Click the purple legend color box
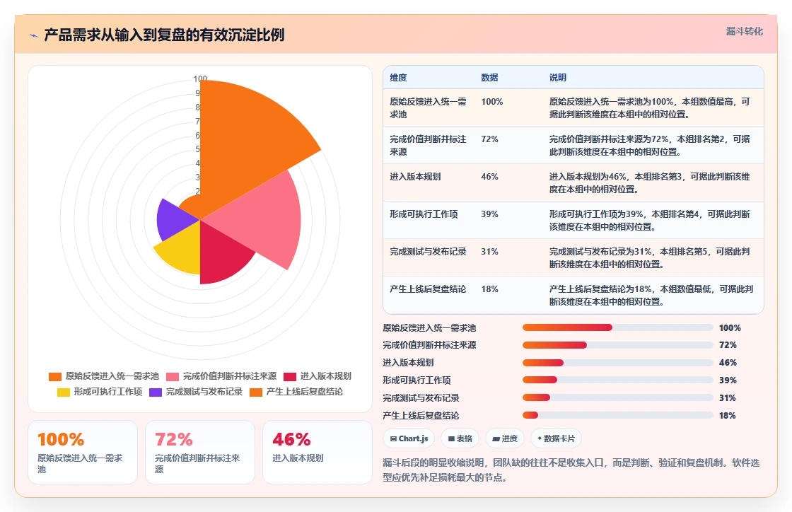 (156, 392)
